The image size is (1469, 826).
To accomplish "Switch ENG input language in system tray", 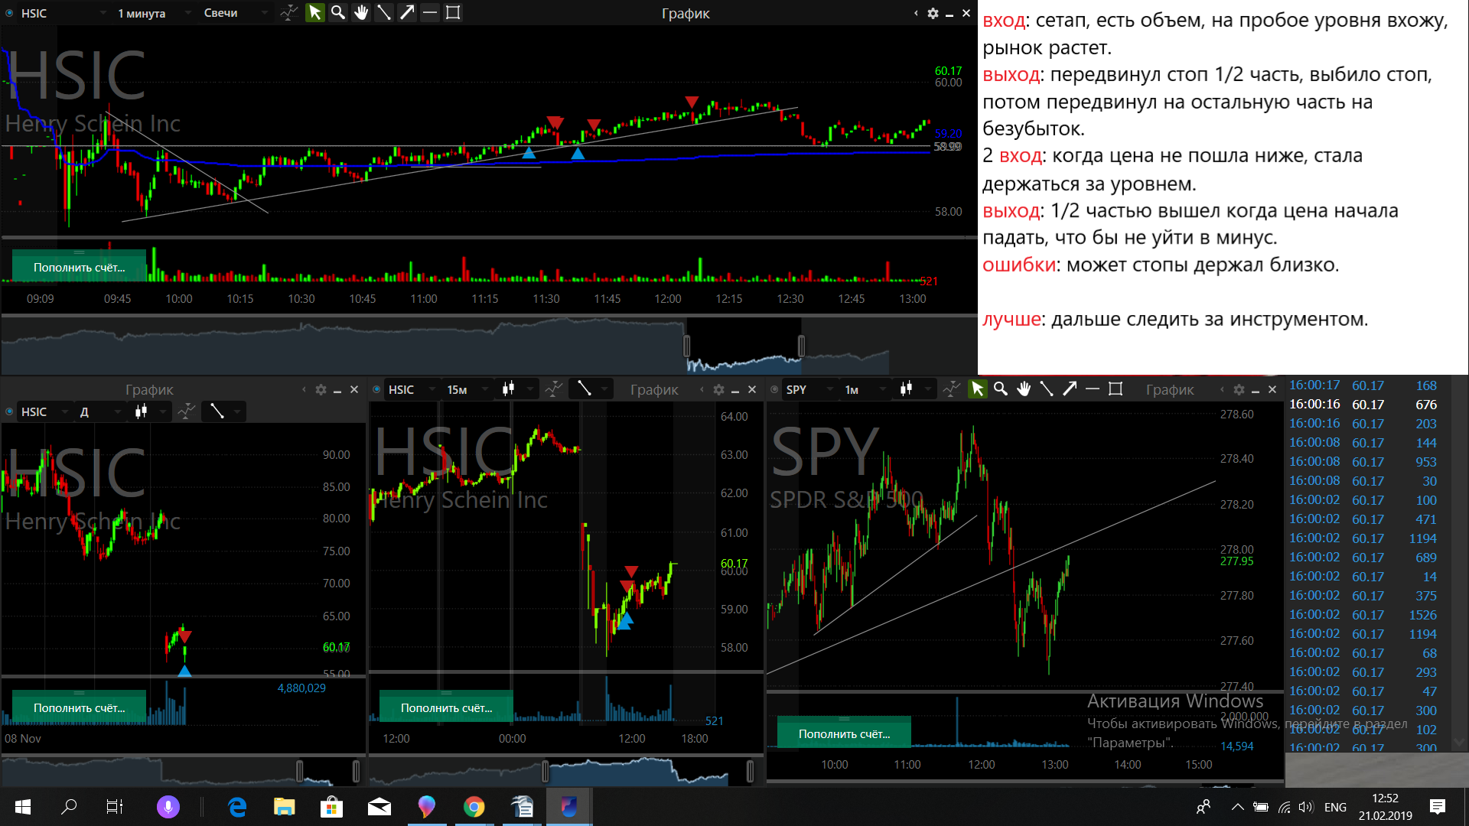I will point(1335,808).
